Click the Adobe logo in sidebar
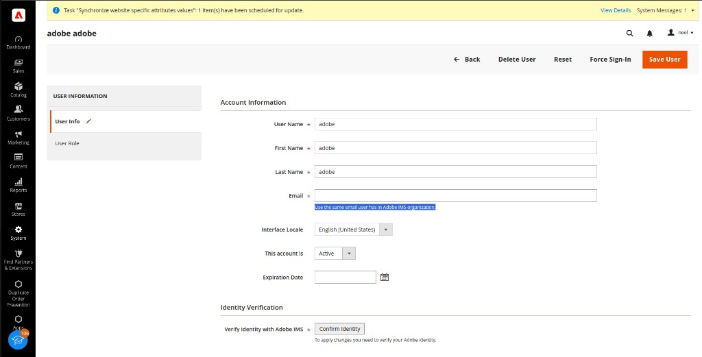The image size is (702, 357). [x=19, y=16]
